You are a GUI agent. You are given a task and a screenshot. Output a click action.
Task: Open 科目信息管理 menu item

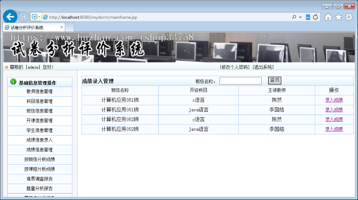pyautogui.click(x=40, y=101)
